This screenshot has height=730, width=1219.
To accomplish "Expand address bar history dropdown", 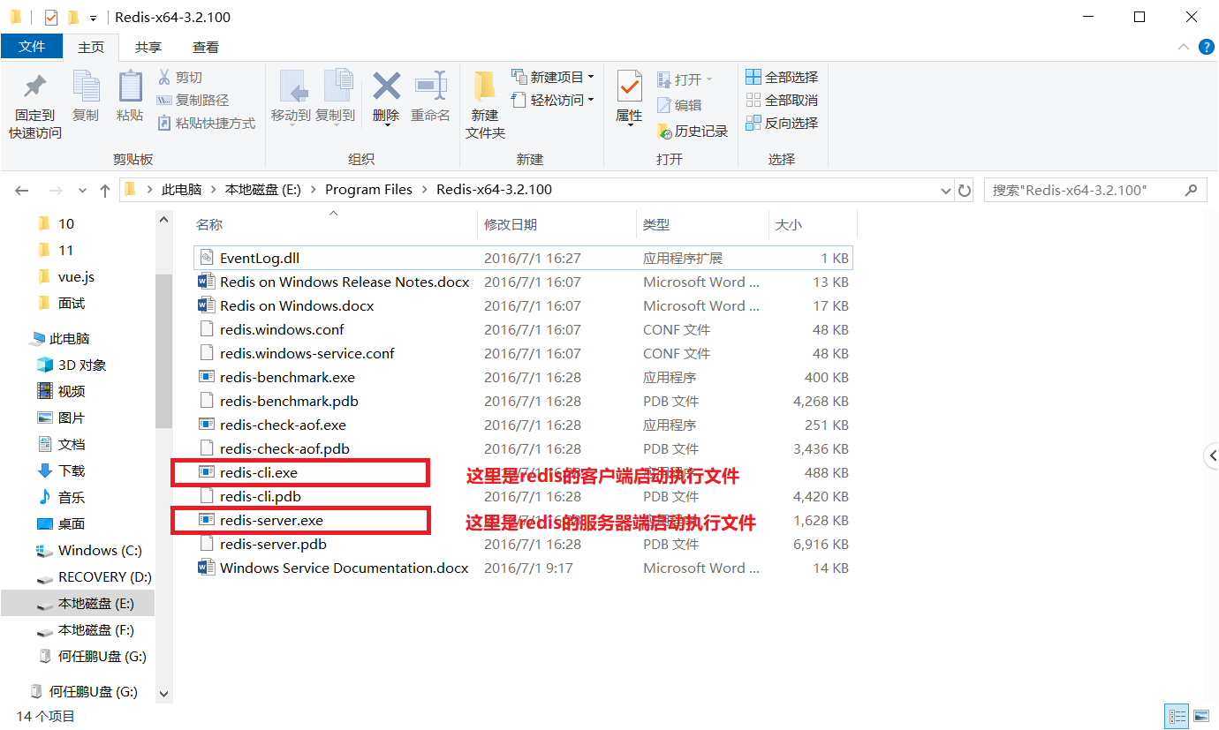I will pos(946,190).
